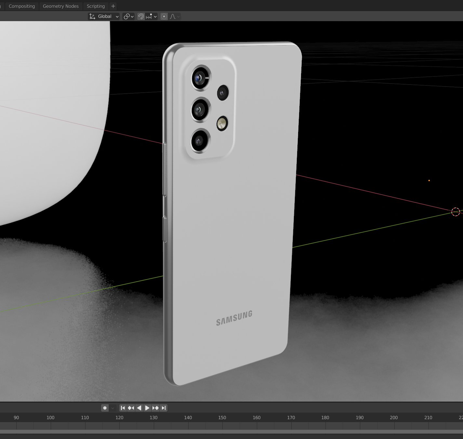Jump to the next keyframe
This screenshot has height=439, width=463.
coord(155,408)
